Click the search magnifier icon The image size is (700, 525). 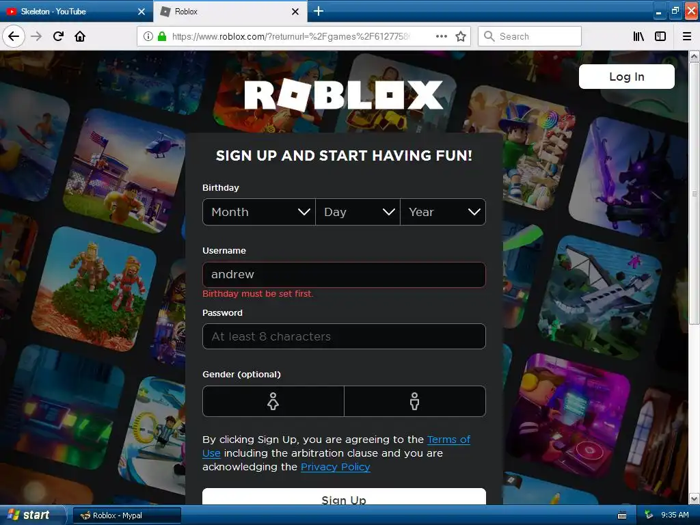(x=489, y=36)
